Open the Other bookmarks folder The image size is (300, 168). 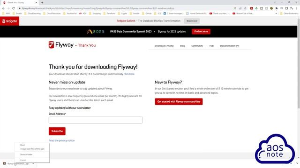(x=289, y=14)
